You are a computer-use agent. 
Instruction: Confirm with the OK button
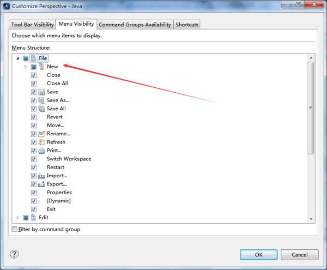(x=258, y=255)
